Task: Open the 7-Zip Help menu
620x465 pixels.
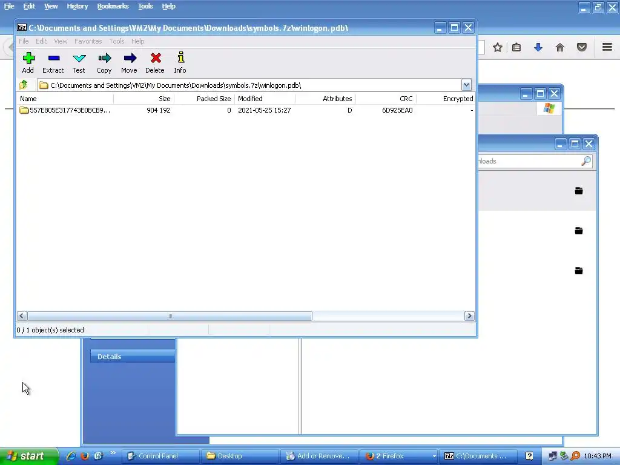Action: [137, 41]
